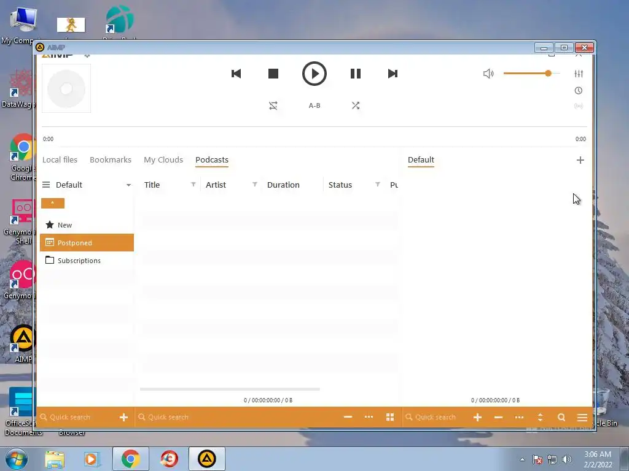Select the Postponed tree item
Image resolution: width=629 pixels, height=471 pixels.
tap(87, 243)
